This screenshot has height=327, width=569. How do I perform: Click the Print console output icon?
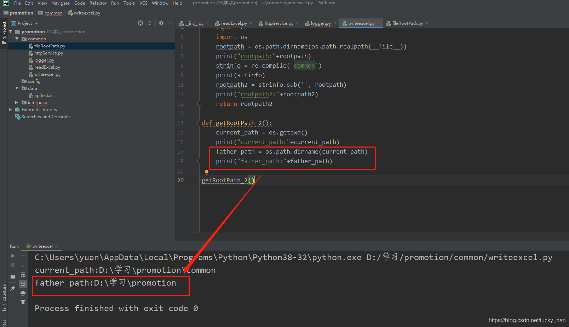[x=23, y=293]
